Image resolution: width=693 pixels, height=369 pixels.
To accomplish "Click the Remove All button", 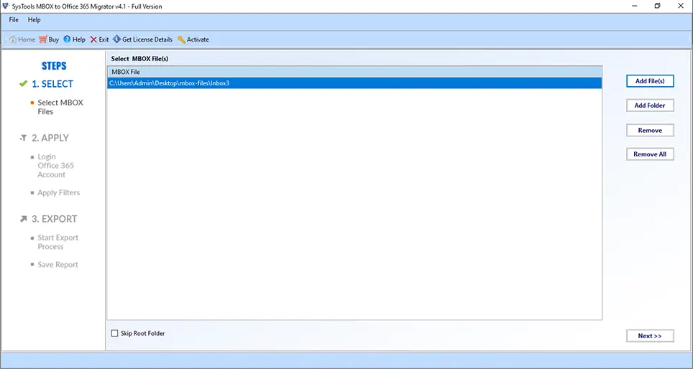I will pyautogui.click(x=650, y=154).
